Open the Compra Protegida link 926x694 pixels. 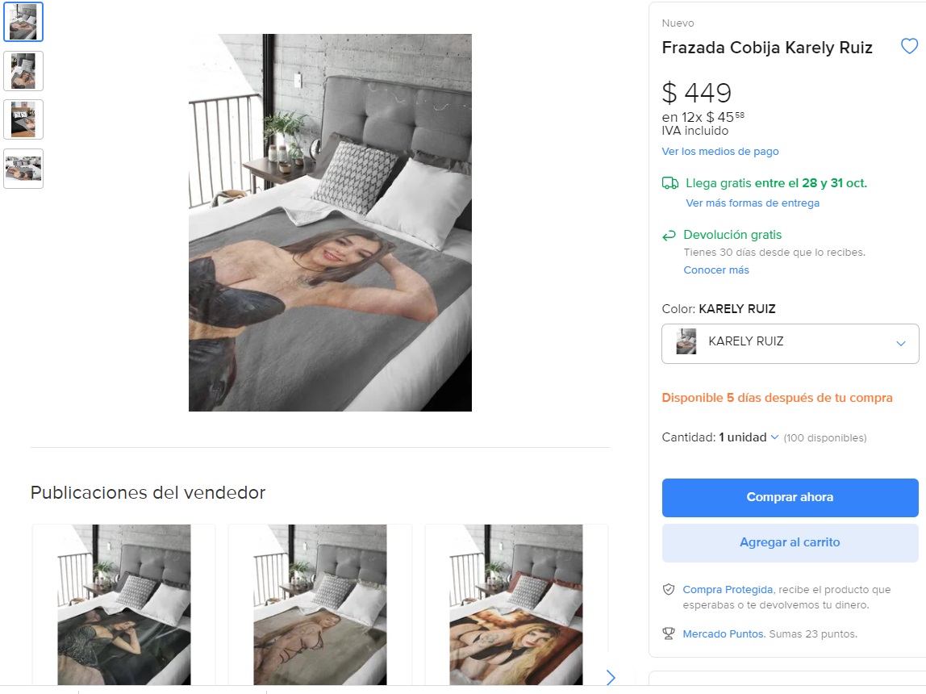(728, 590)
